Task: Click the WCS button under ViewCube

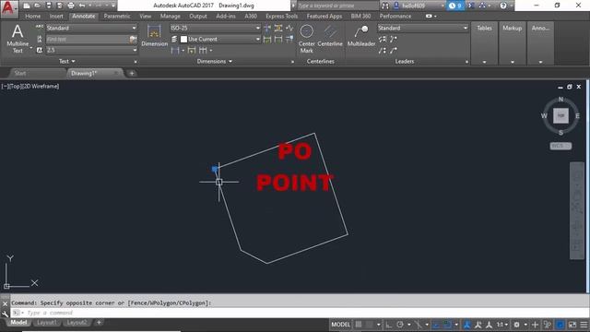Action: pos(560,146)
